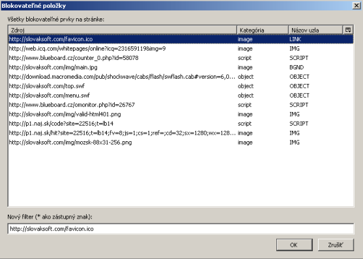Sort by the Kategória column header
Viewport: 363px width, 259px height.
pos(263,30)
